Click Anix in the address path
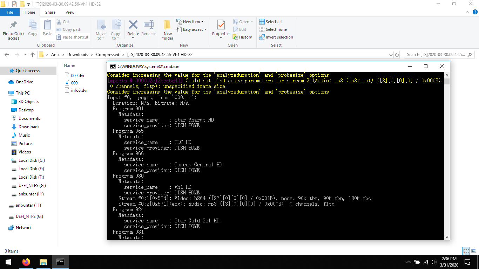 55,55
